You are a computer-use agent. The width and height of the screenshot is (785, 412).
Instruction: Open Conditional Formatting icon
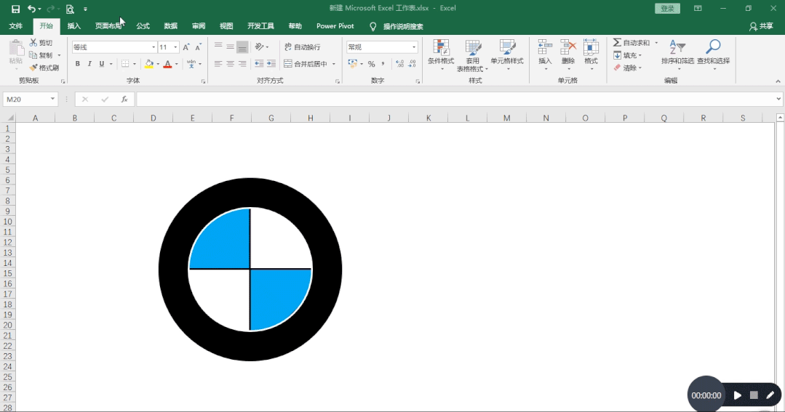(441, 47)
